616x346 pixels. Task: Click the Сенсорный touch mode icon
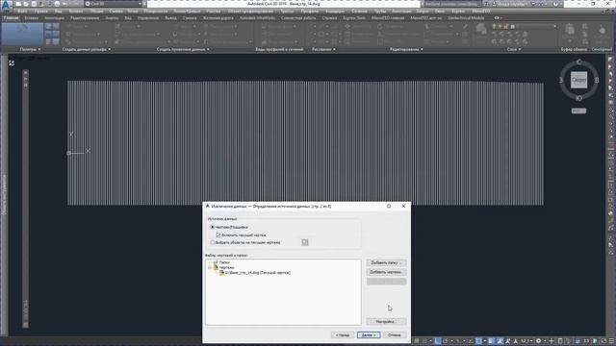pyautogui.click(x=602, y=31)
